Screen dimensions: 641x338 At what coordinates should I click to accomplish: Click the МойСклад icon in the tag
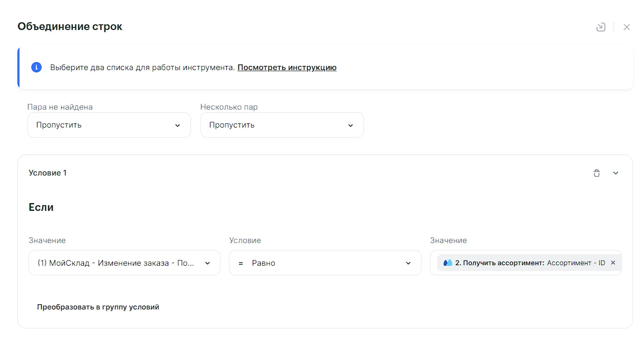[x=448, y=263]
